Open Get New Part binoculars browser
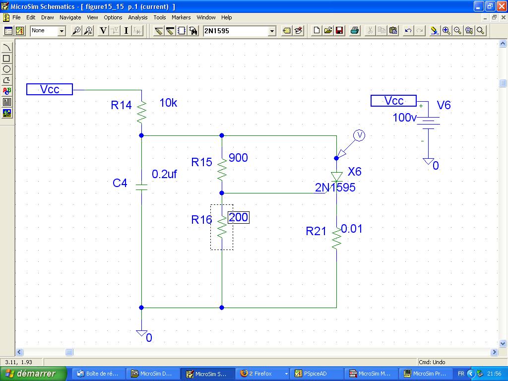Screen dimensions: 508x381 point(193,31)
